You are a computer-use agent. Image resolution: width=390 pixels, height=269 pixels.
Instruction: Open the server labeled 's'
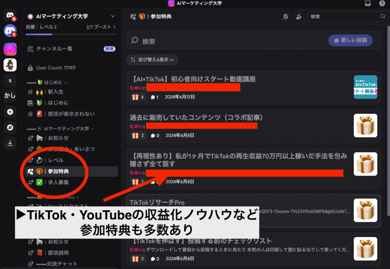point(10,81)
